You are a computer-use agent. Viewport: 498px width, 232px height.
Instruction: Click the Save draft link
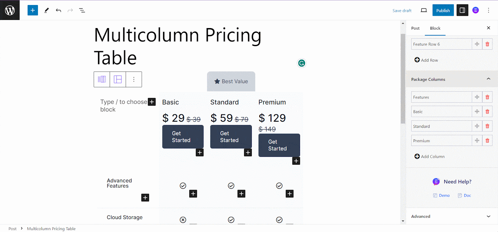(x=402, y=10)
